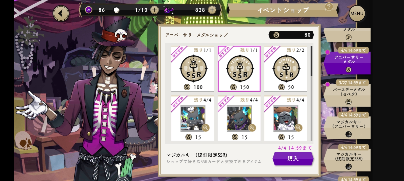Add stamina with the 1/10 plus icon
The height and width of the screenshot is (181, 404).
click(155, 10)
